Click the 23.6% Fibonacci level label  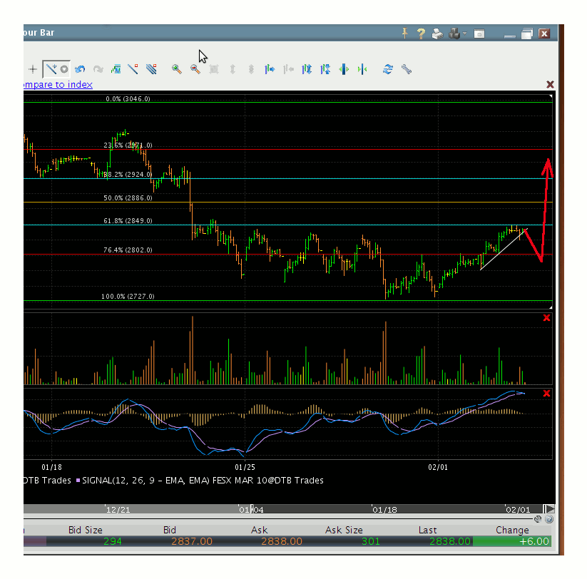point(128,145)
